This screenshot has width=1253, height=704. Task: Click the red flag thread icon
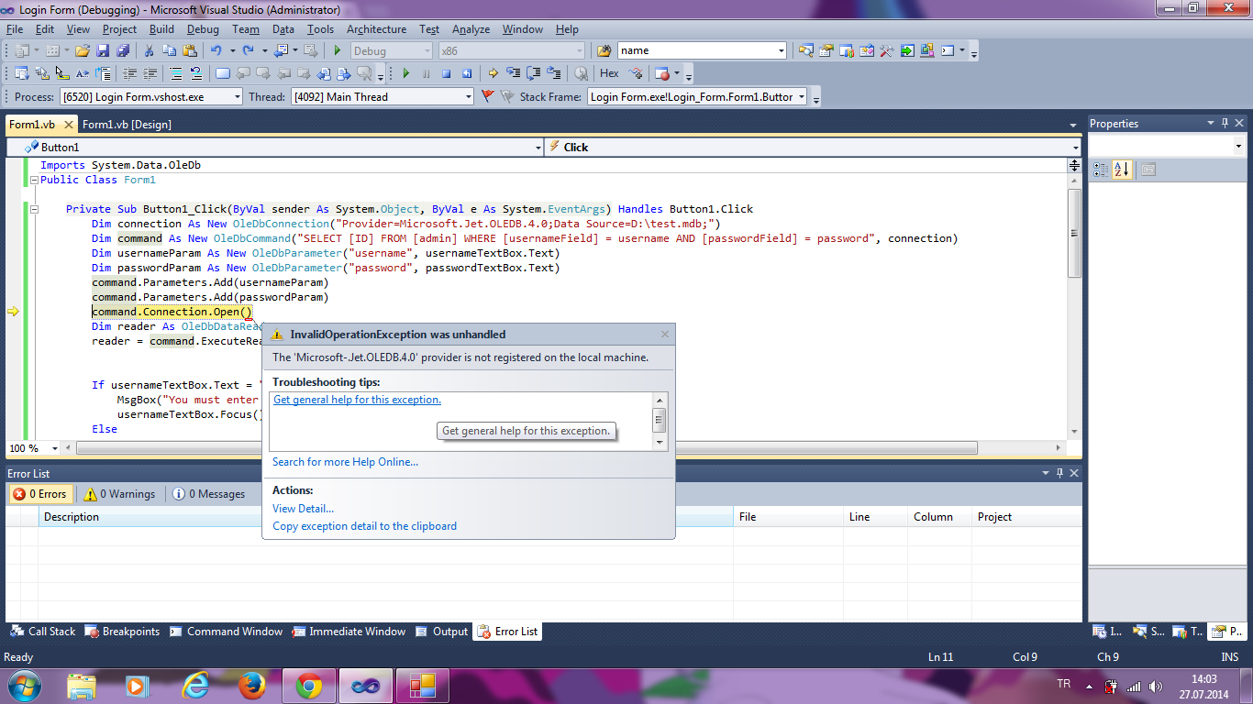(x=487, y=96)
